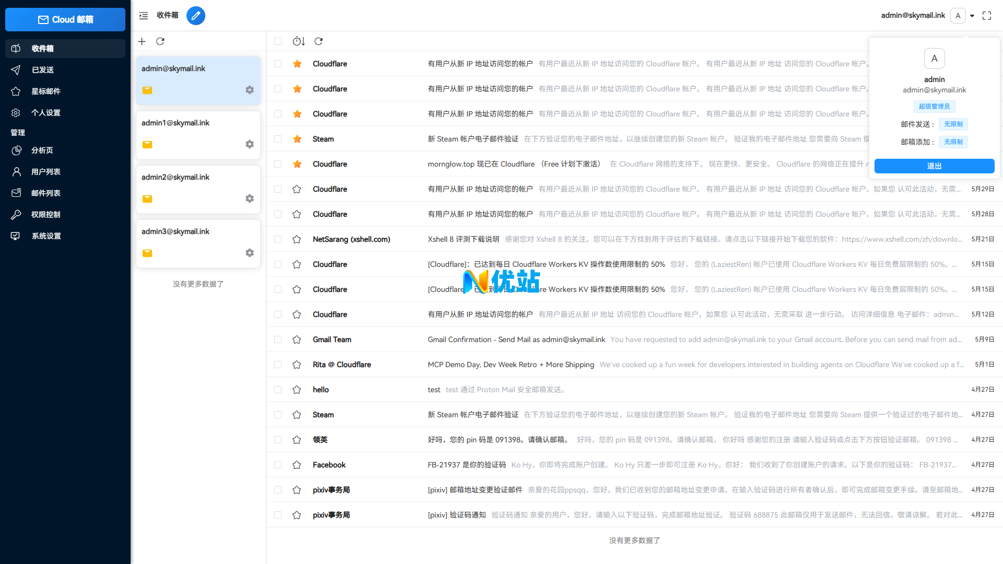Open settings gear for admin1@skymail.ink
The width and height of the screenshot is (1003, 564).
(x=250, y=144)
